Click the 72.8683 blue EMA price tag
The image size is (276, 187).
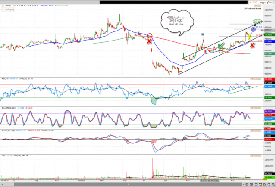pos(269,41)
